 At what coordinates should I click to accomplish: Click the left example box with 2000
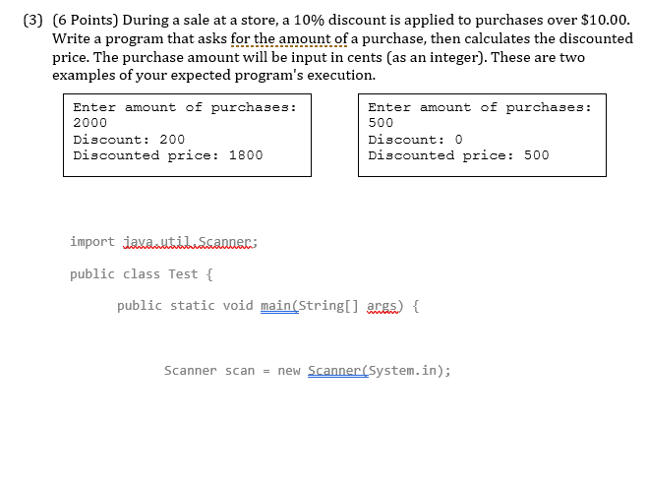coord(187,135)
